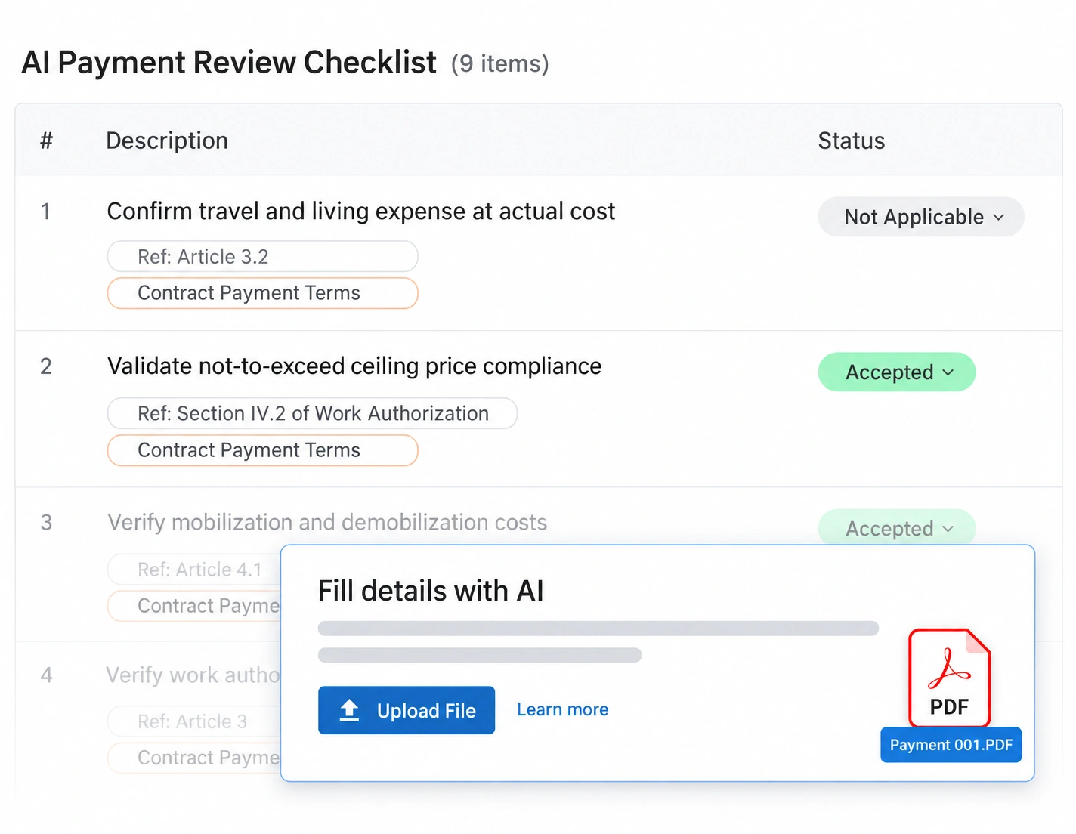Click the Description column header
This screenshot has width=1076, height=834.
[167, 141]
